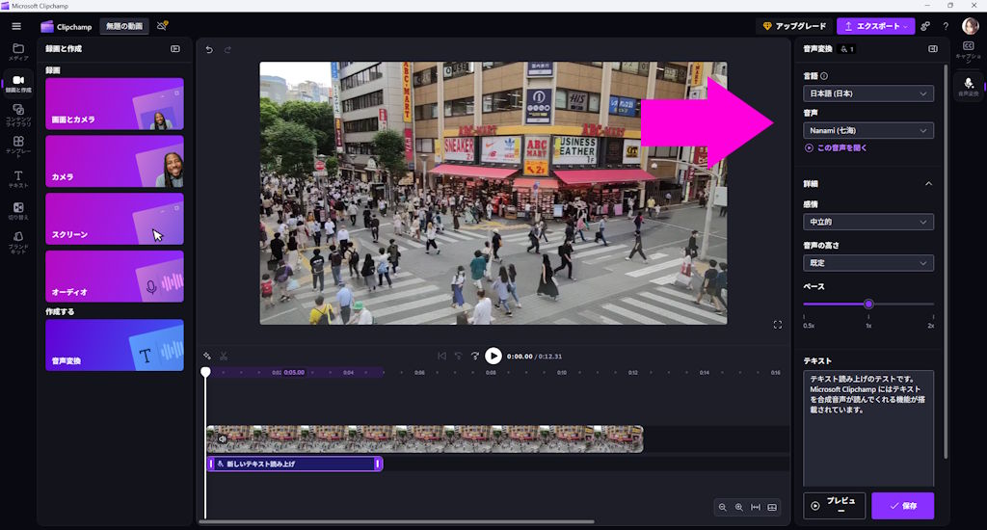The width and height of the screenshot is (987, 530).
Task: Undo the last action
Action: 209,50
